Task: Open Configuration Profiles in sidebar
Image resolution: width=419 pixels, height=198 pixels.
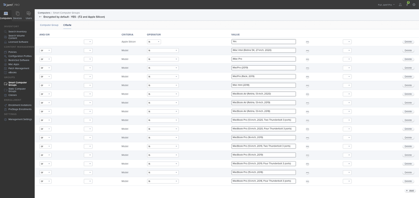Action: point(20,56)
